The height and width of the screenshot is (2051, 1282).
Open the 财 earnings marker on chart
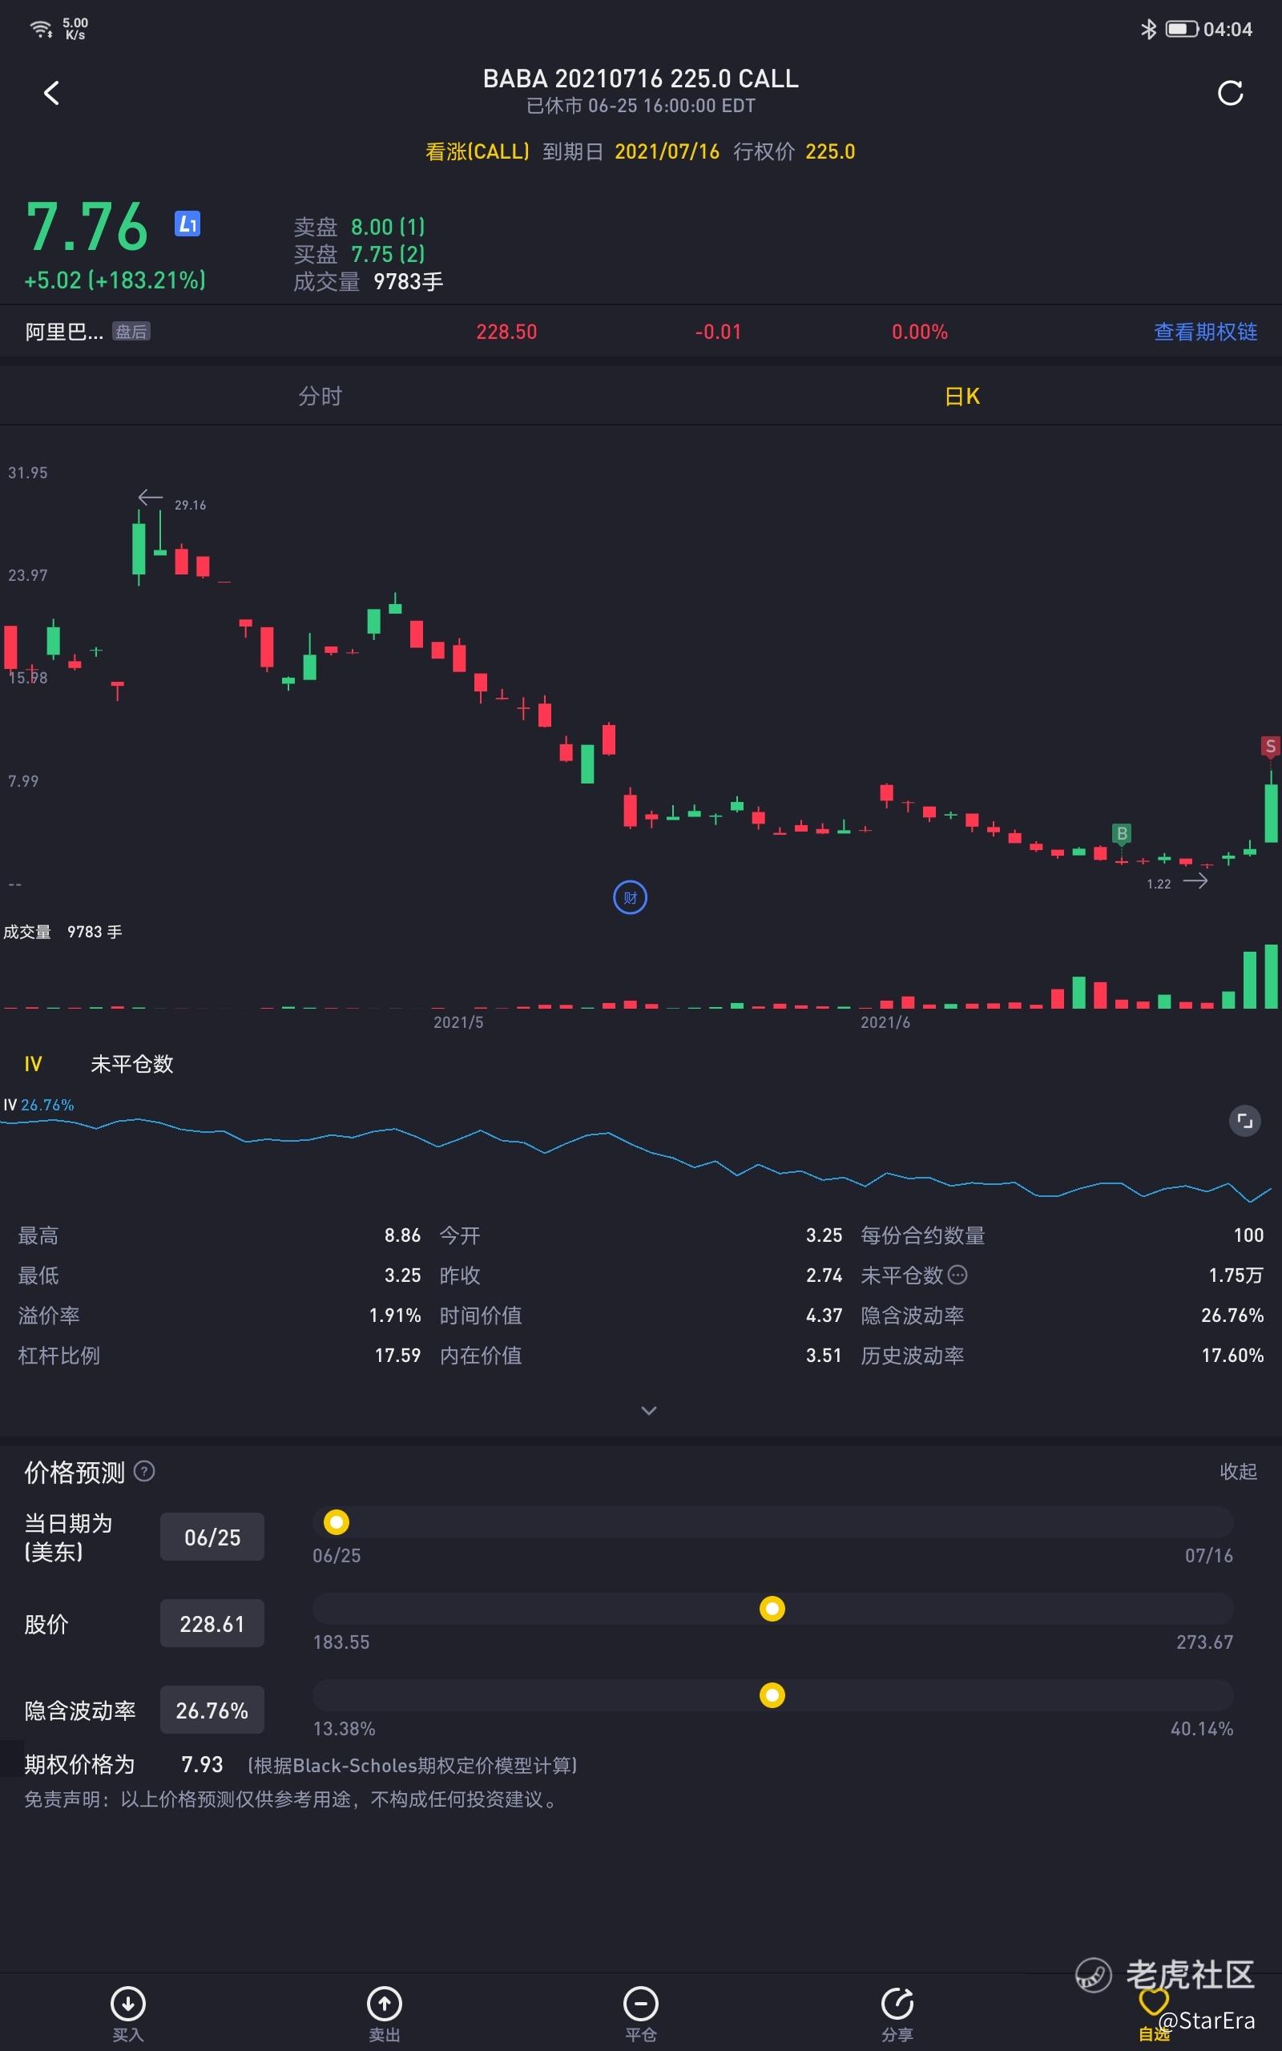(x=630, y=897)
